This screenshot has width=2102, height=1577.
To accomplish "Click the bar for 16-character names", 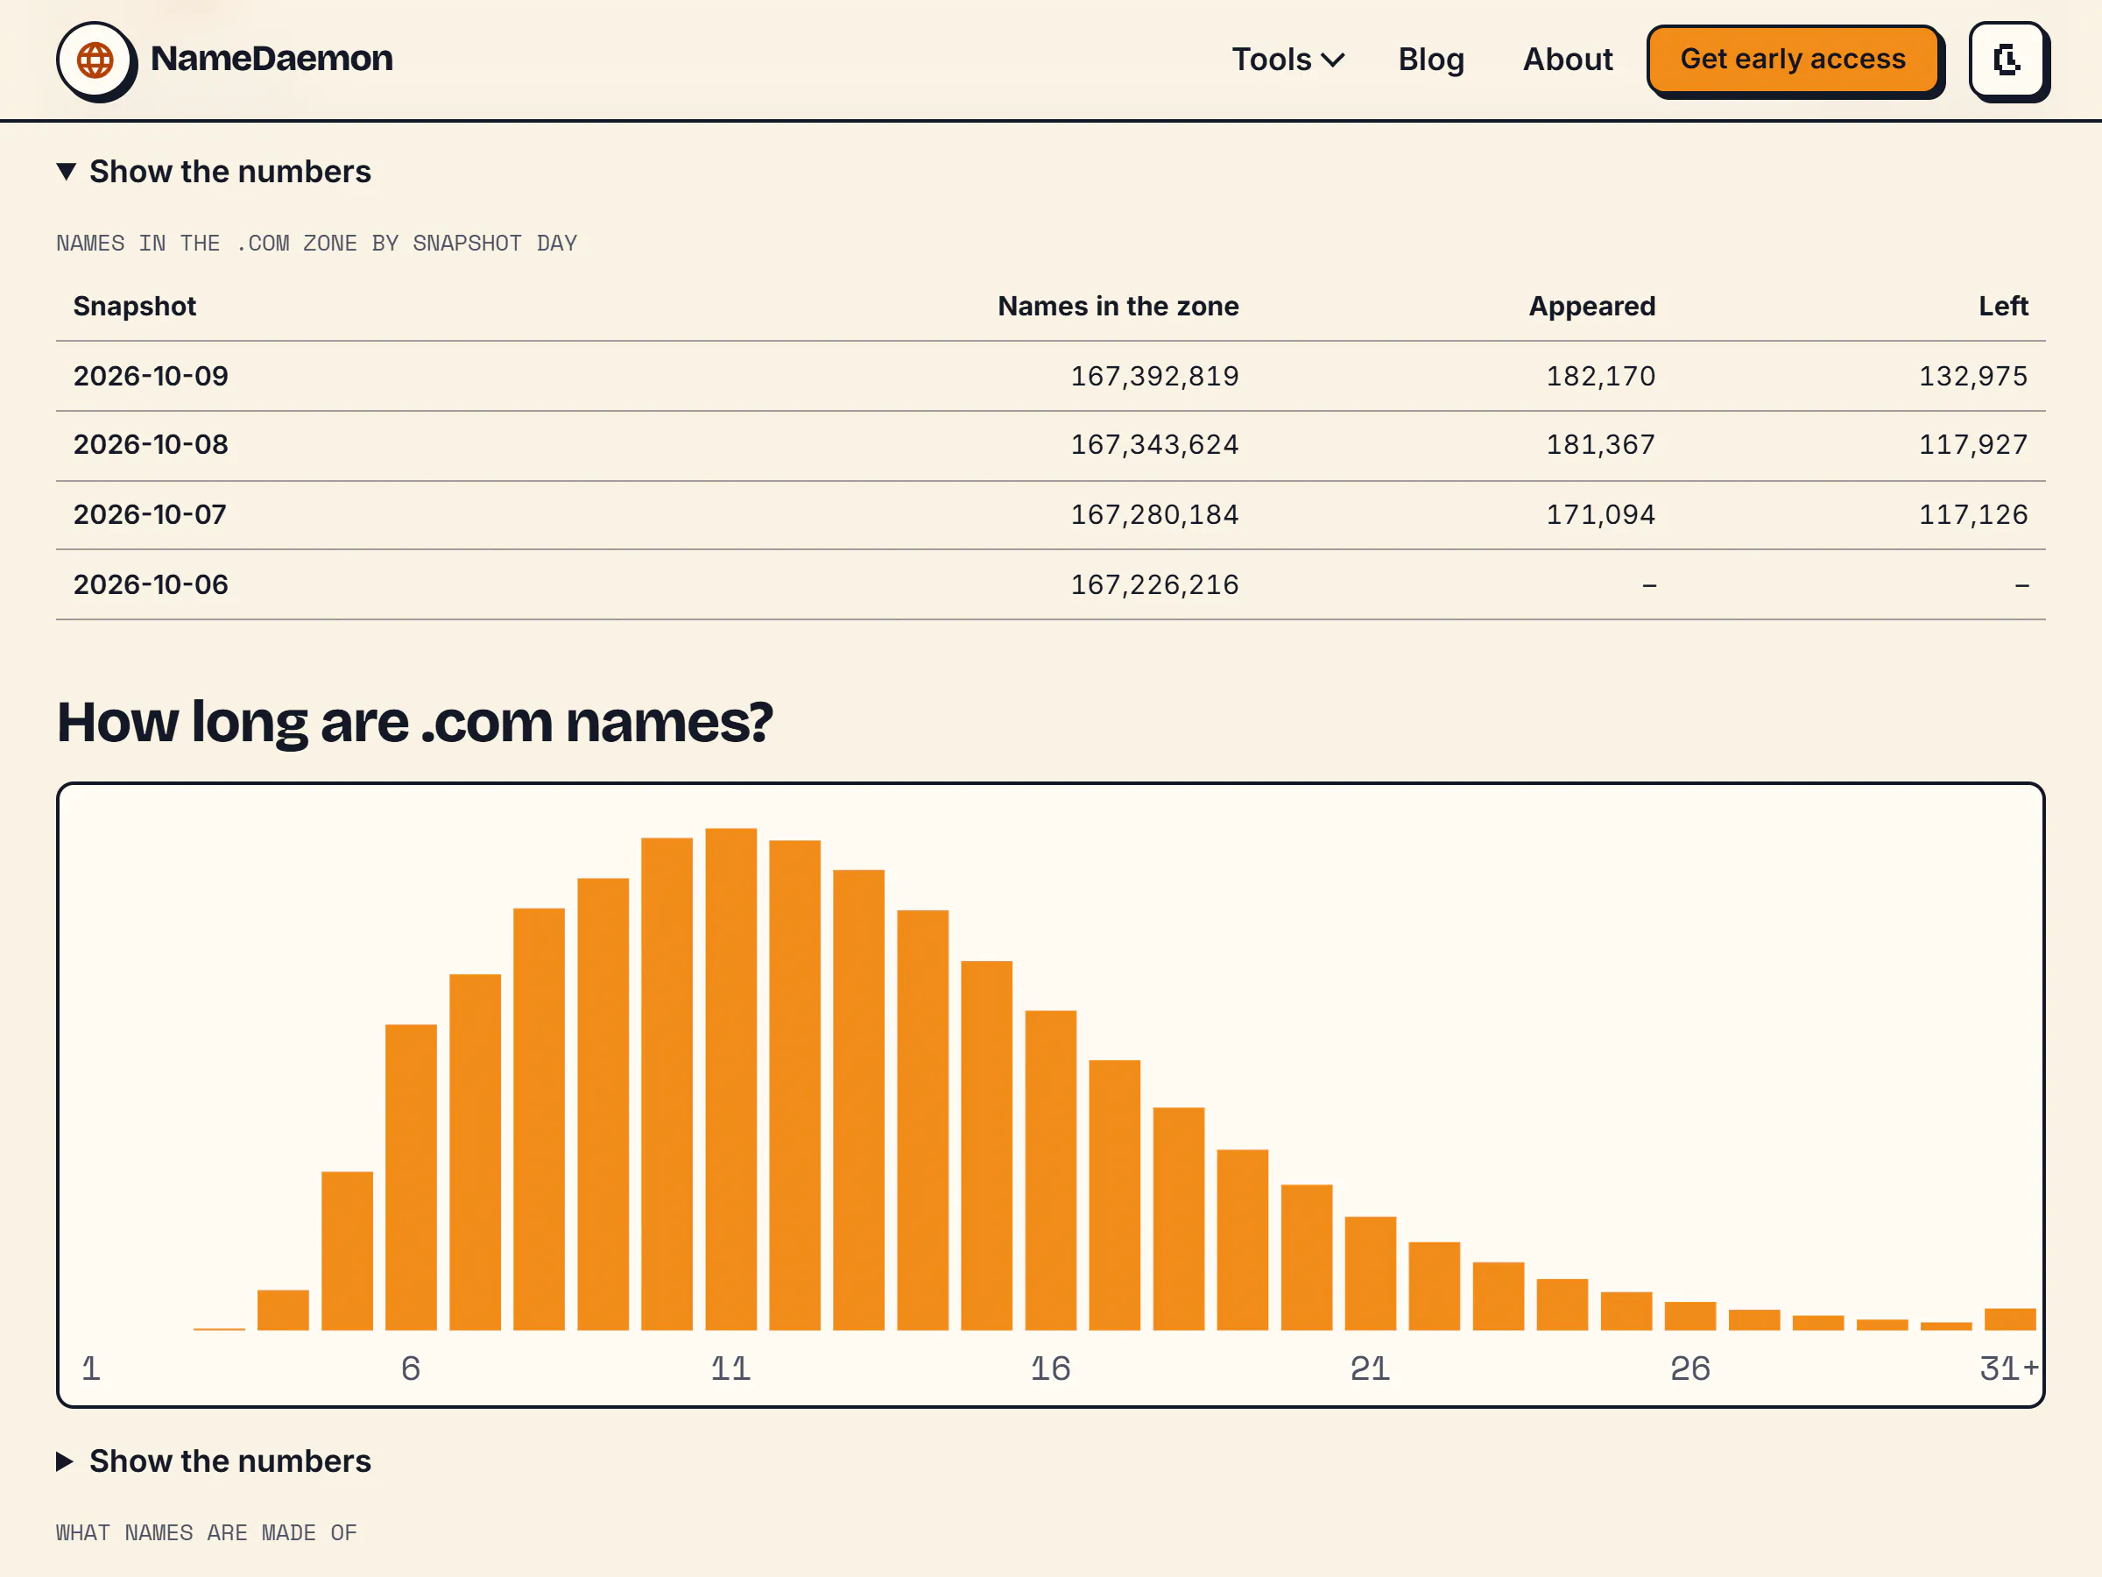I will [1051, 1170].
